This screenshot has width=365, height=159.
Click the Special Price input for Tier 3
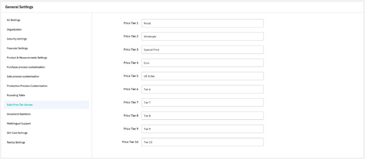[202, 50]
